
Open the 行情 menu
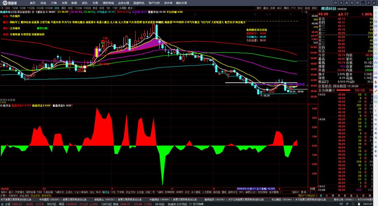(54, 3)
